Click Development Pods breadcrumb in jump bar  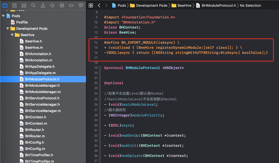pyautogui.click(x=152, y=5)
